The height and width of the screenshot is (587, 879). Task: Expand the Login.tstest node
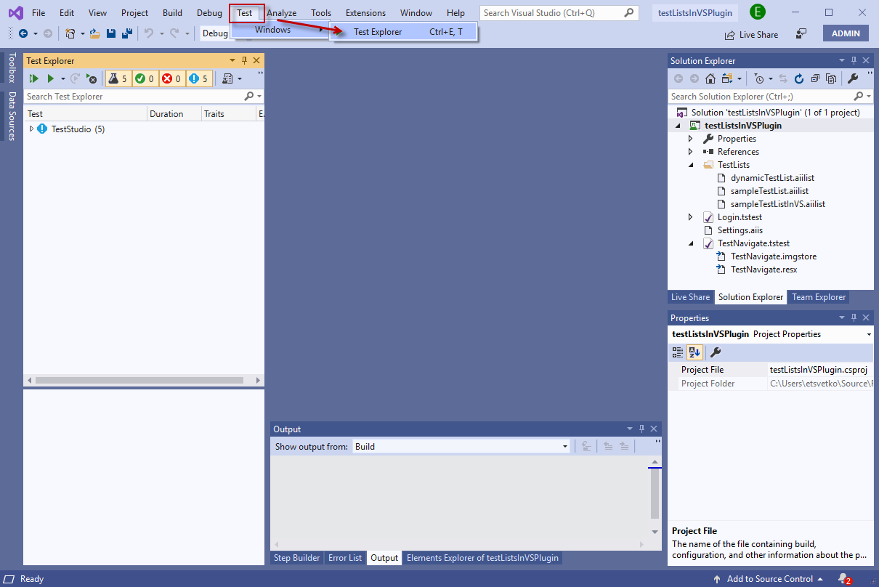coord(691,217)
